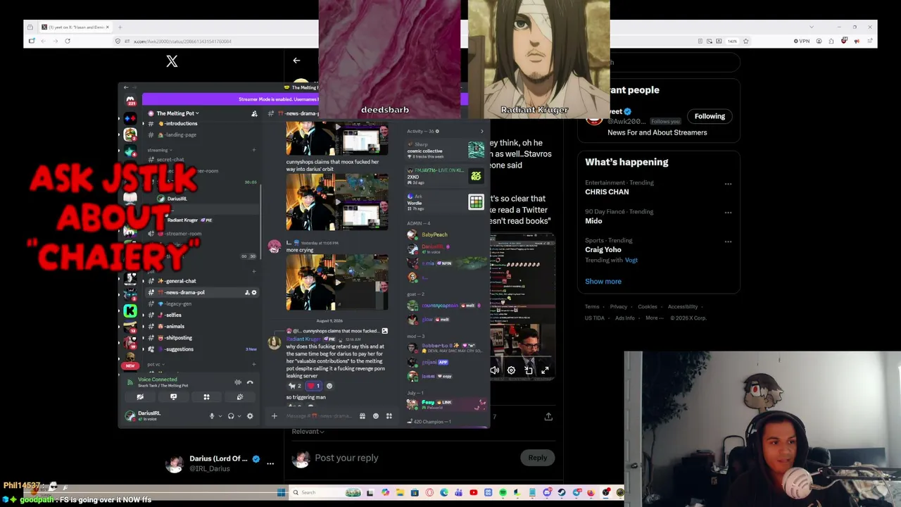Toggle headphone deafen in Discord user panel
Viewport: 901px width, 507px height.
pos(231,416)
